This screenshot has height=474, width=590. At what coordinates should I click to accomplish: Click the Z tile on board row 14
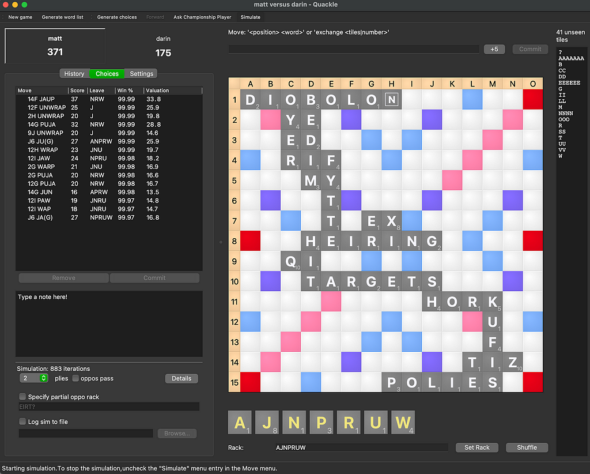(x=512, y=362)
